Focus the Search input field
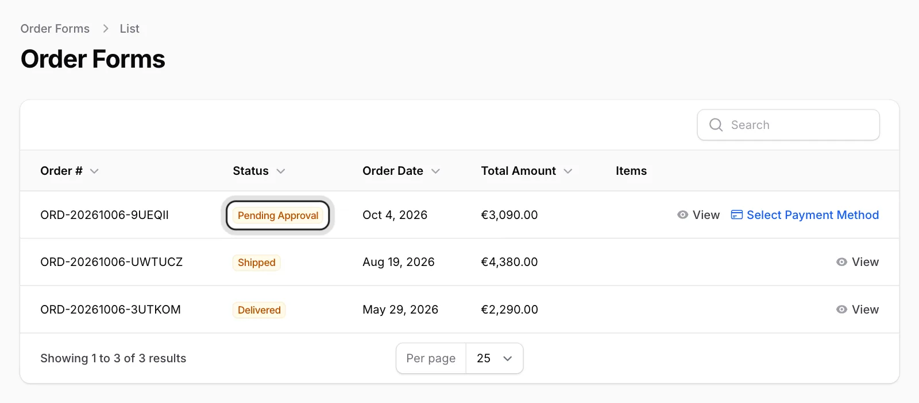The image size is (919, 403). tap(789, 125)
